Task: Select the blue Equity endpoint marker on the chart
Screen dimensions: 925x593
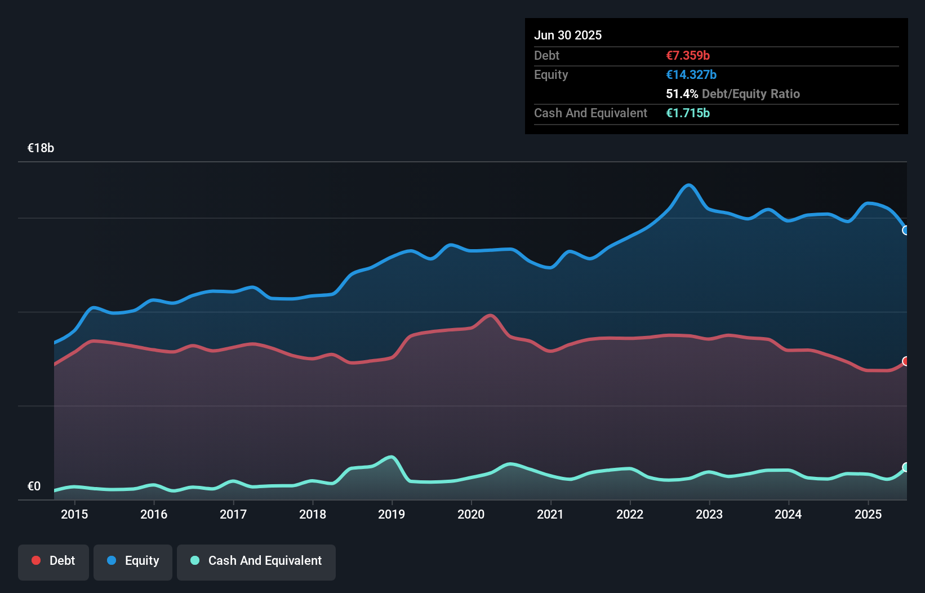Action: click(906, 230)
